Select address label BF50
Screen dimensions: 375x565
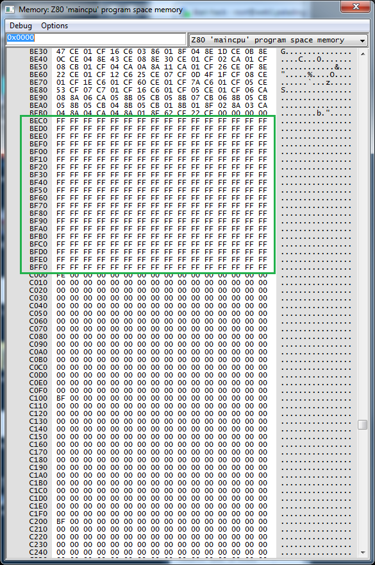(38, 190)
